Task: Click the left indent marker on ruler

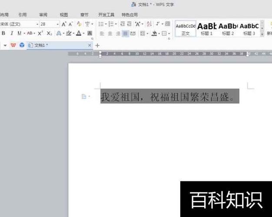Action: point(100,56)
